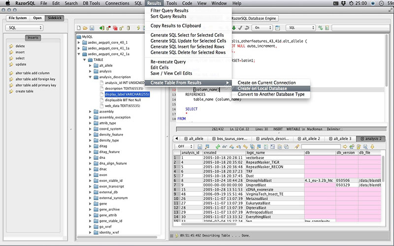Viewport: 394px width, 246px height.
Task: Click the green down arrow toolbar icon
Action: pyautogui.click(x=234, y=28)
